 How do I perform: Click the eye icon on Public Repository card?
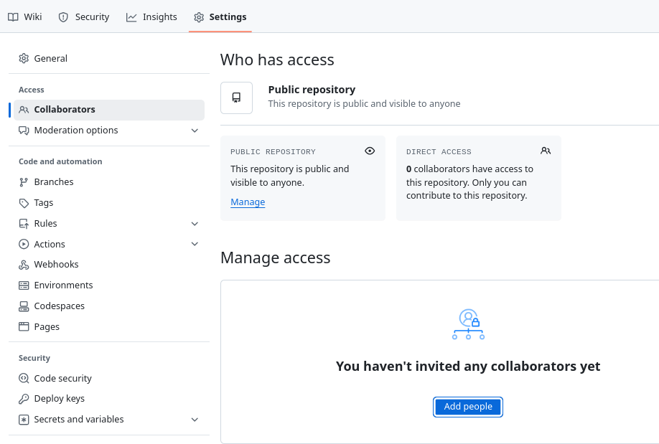pyautogui.click(x=370, y=151)
